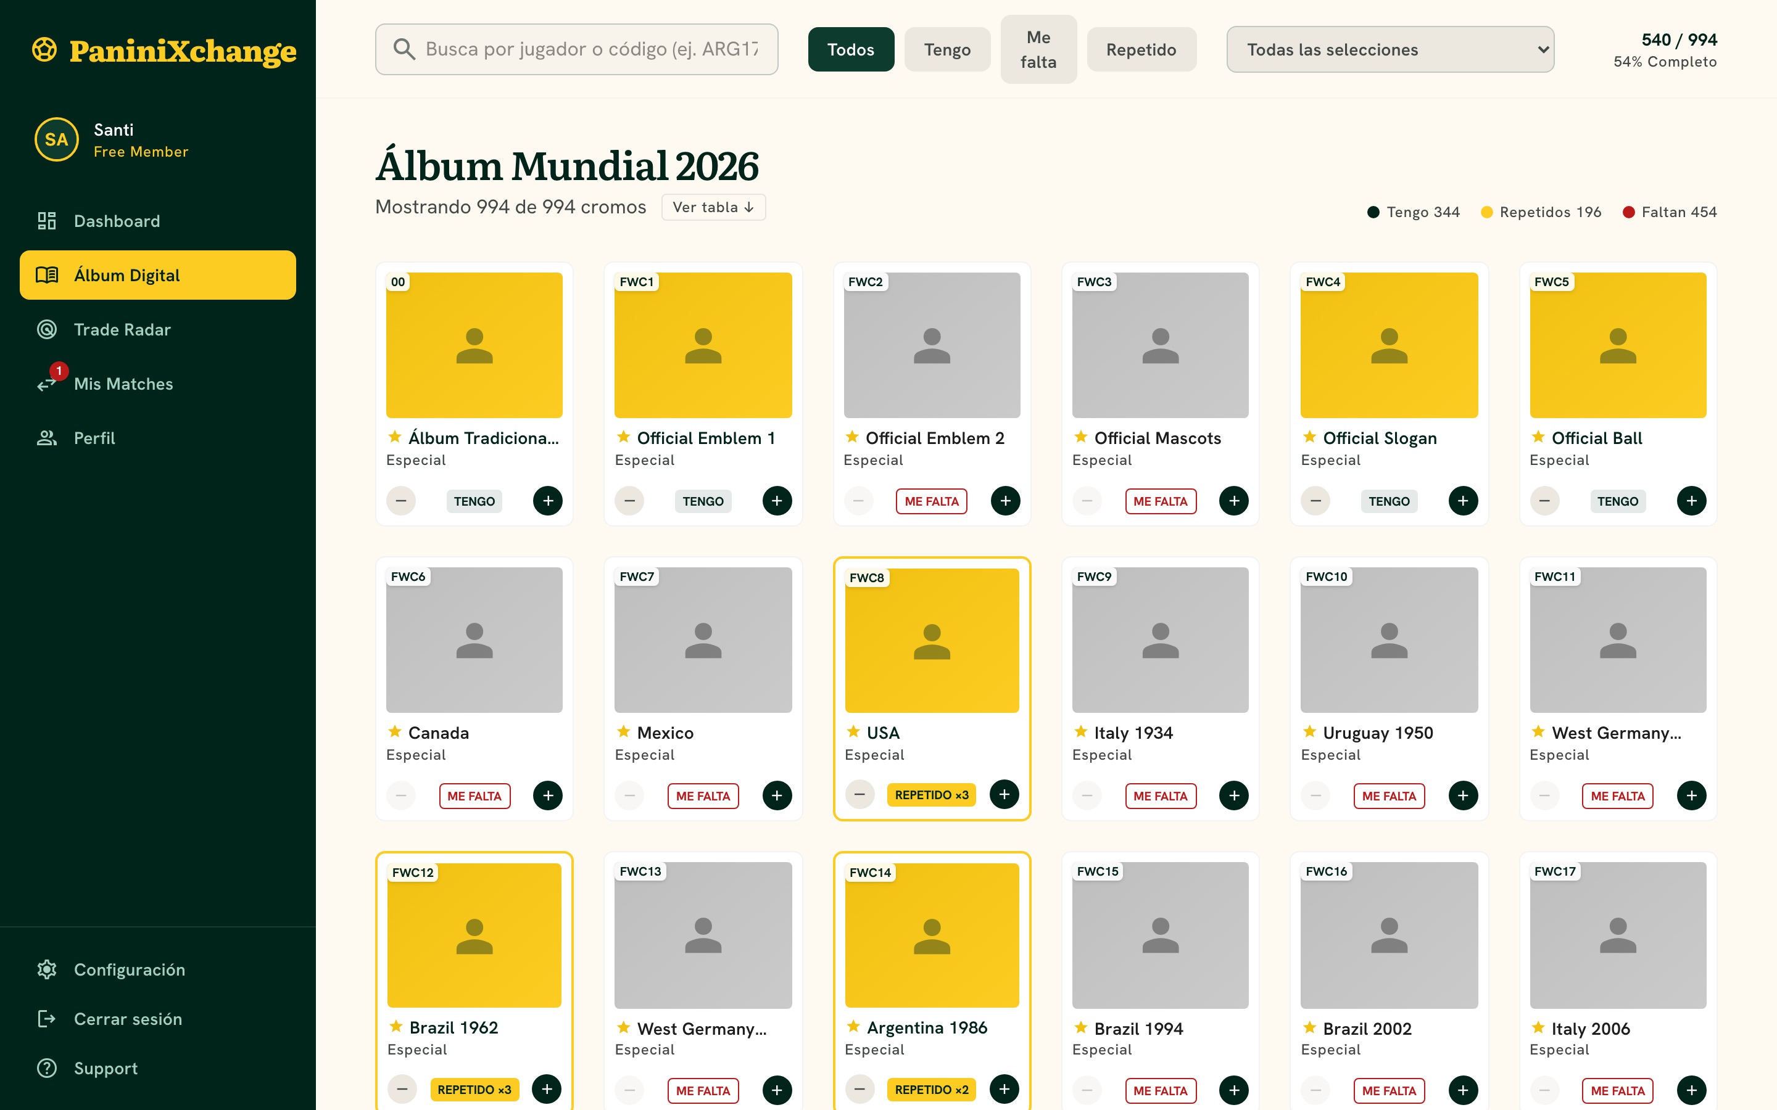Add one Argentina 1986 sticker
1777x1110 pixels.
(x=1004, y=1088)
